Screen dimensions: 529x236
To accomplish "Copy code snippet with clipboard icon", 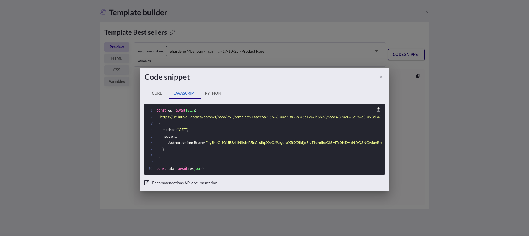I will [378, 110].
